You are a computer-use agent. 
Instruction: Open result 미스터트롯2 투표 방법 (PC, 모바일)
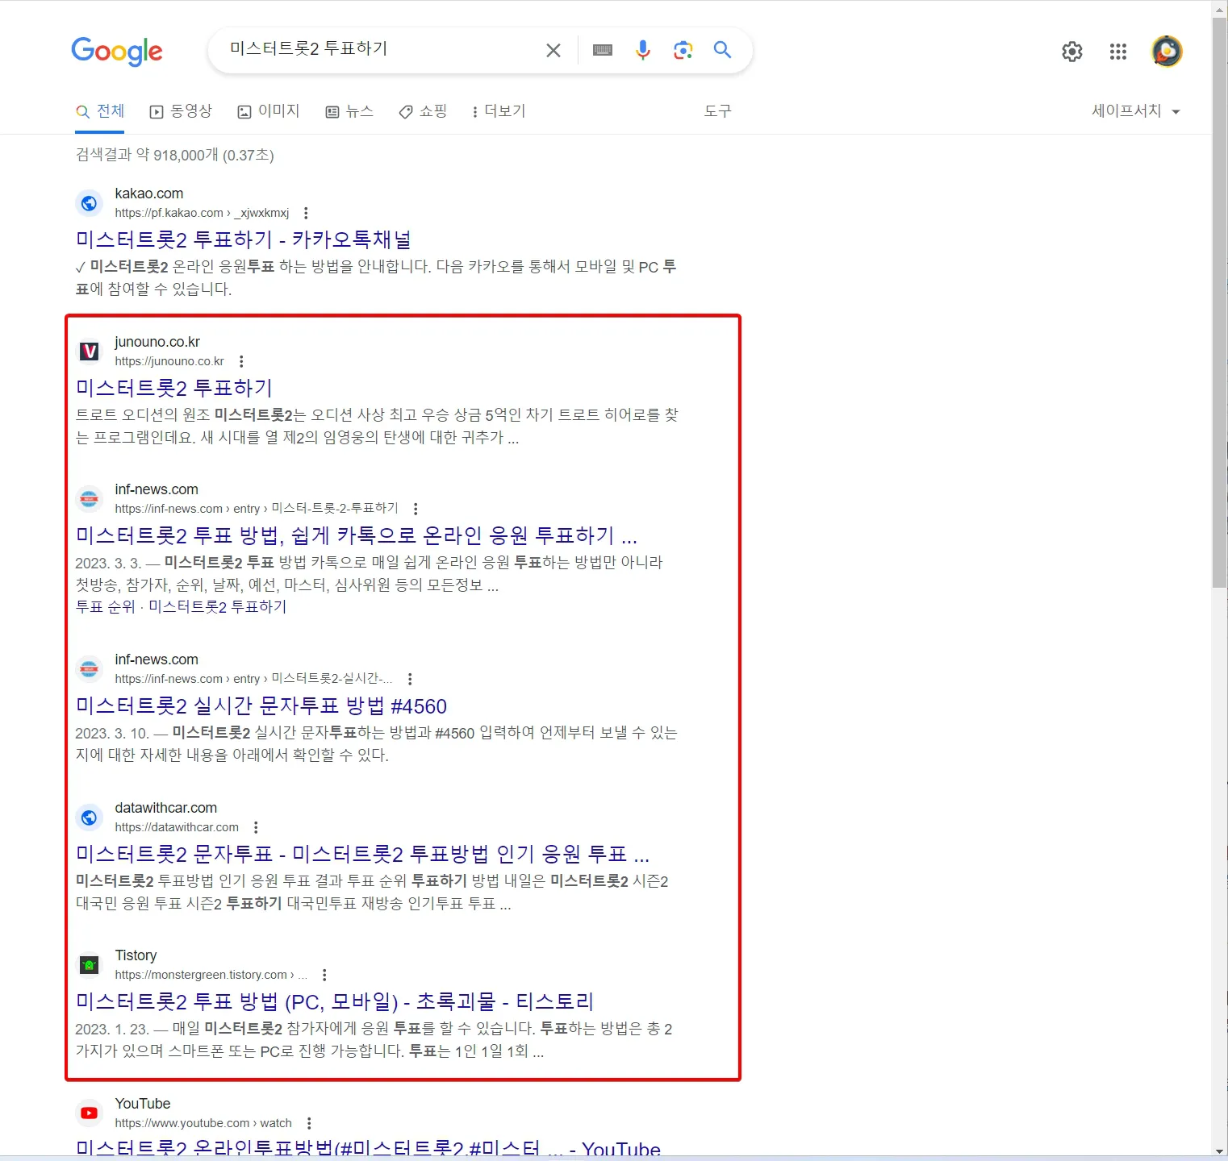(x=335, y=1001)
